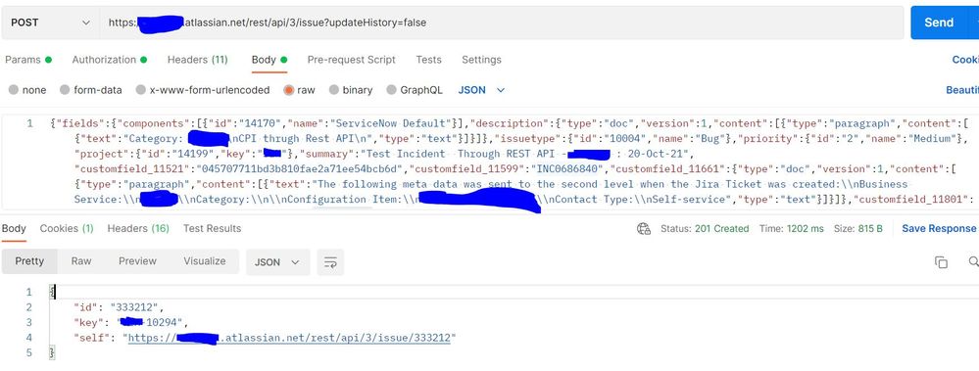Select the binary body type
This screenshot has width=979, height=371.
(351, 90)
